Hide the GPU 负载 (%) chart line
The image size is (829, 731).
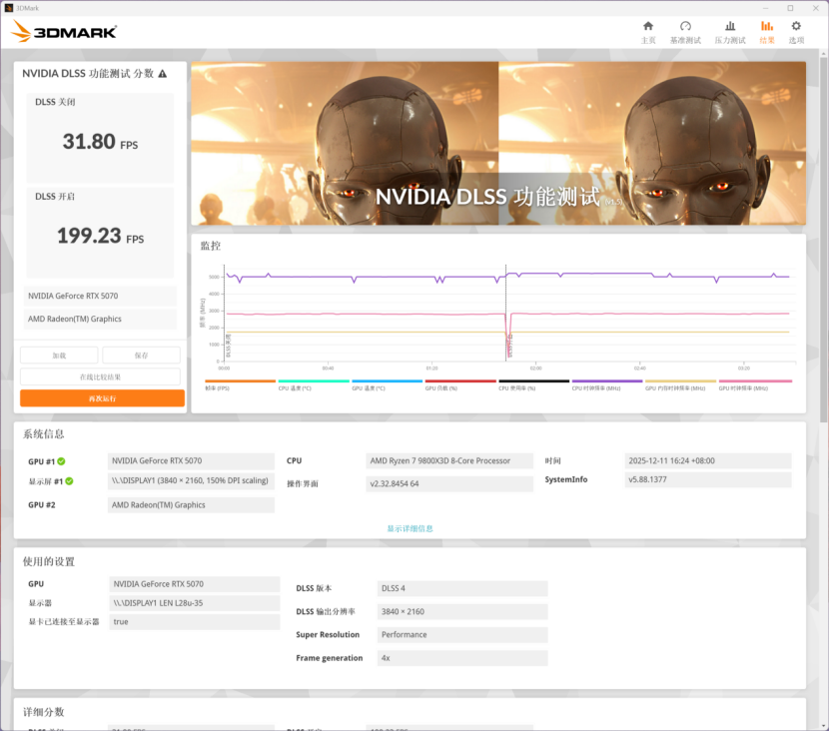460,381
